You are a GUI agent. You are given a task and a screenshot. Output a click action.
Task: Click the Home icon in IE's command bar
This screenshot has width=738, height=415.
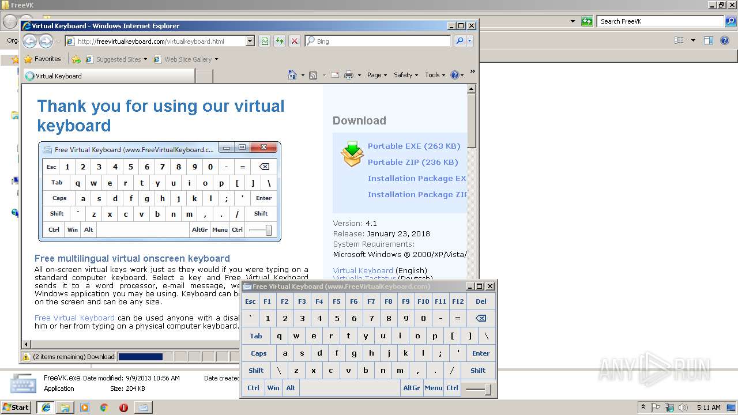(x=292, y=75)
